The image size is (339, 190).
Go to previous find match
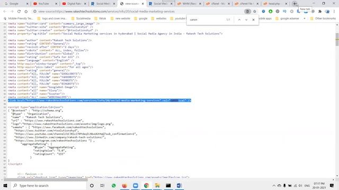point(239,20)
